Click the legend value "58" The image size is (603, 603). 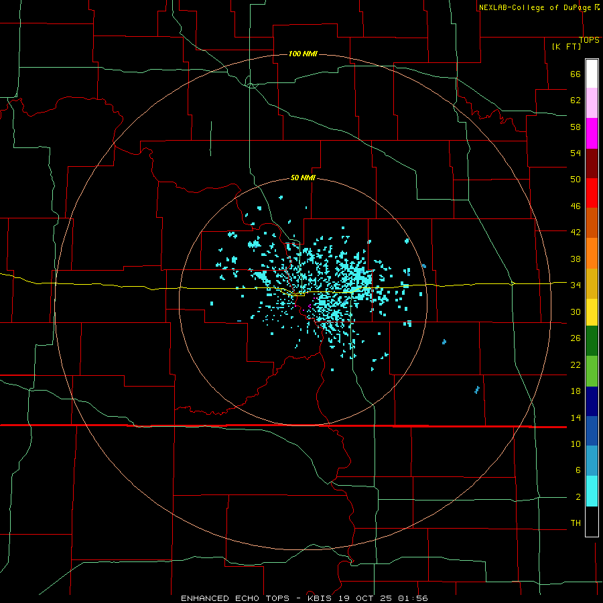pos(576,127)
